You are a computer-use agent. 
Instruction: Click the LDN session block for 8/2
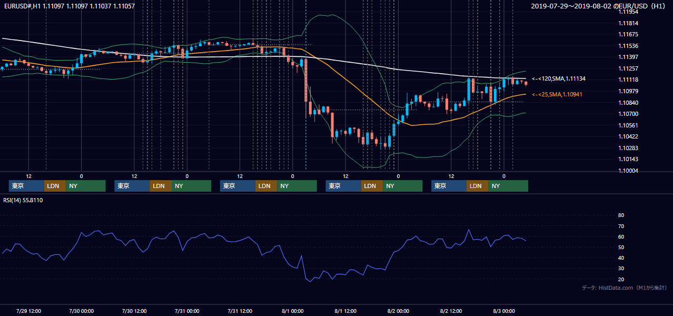(477, 186)
